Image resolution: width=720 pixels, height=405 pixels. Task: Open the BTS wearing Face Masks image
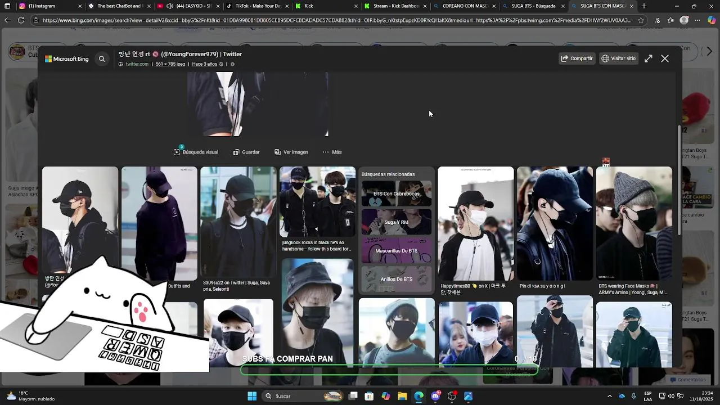pos(634,223)
